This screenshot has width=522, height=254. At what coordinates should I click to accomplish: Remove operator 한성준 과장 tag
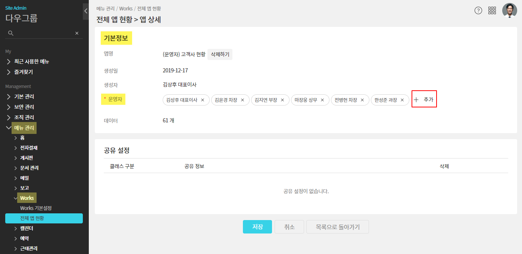click(x=402, y=100)
